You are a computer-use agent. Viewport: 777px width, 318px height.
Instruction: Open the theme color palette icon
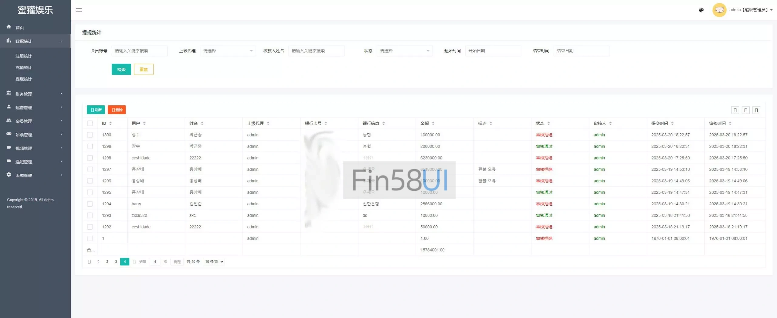click(x=701, y=10)
